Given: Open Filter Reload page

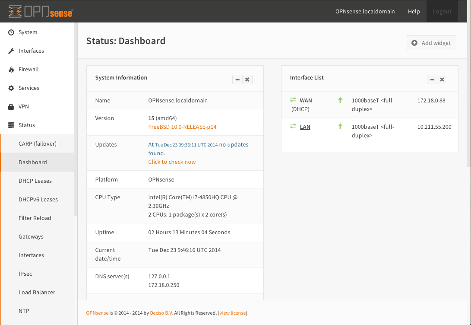Looking at the screenshot, I should pos(37,218).
